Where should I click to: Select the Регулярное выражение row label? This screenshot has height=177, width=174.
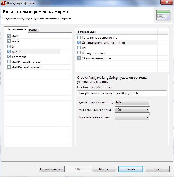(x=99, y=38)
